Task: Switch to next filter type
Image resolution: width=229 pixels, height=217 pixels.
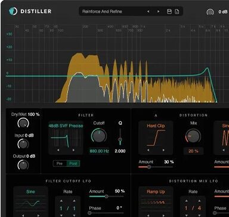Action: [73, 150]
